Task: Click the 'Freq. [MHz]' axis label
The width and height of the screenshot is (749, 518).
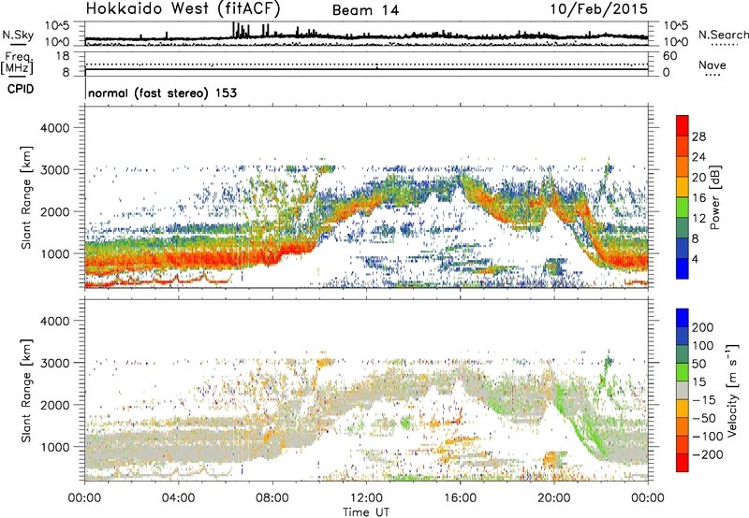Action: [17, 64]
